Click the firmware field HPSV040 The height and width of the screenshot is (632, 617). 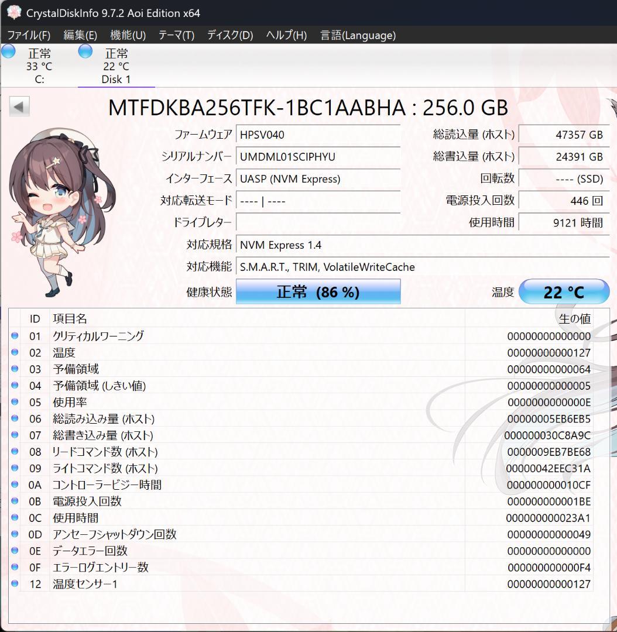point(318,135)
